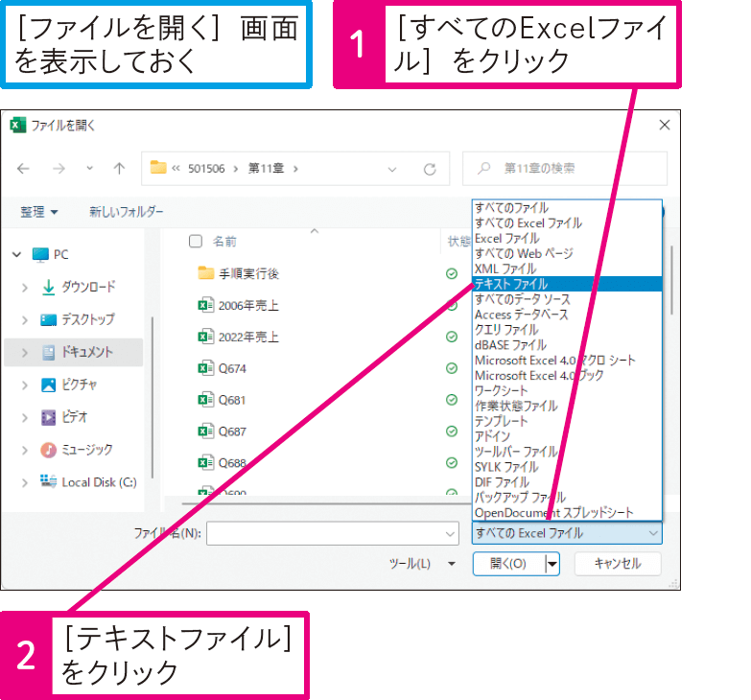Click the Excel icon of 2006年売上
This screenshot has width=751, height=700.
point(206,305)
